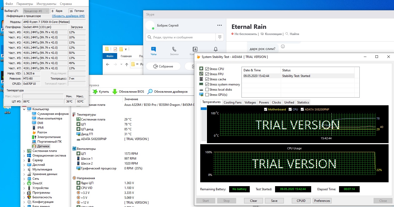
Task: Disable the Stress CPU checkbox
Action: click(207, 69)
